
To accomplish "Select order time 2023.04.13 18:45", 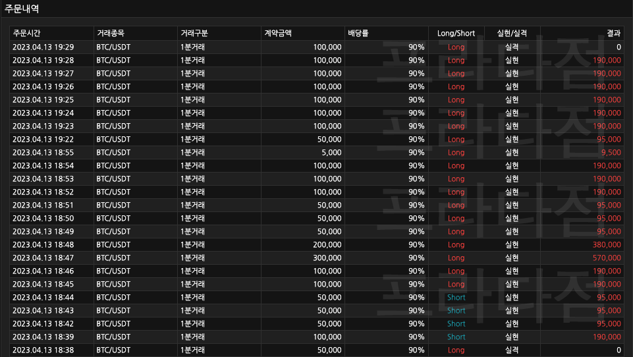I will coord(43,285).
